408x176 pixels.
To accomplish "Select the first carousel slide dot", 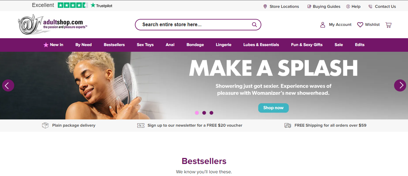I will tap(197, 113).
